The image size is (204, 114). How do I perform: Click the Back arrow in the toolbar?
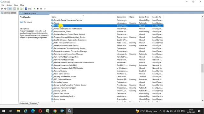coord(2,9)
